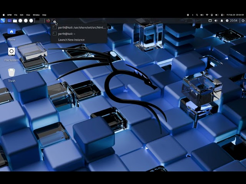Open the macOS File menu
This screenshot has width=246, height=184.
point(16,15)
